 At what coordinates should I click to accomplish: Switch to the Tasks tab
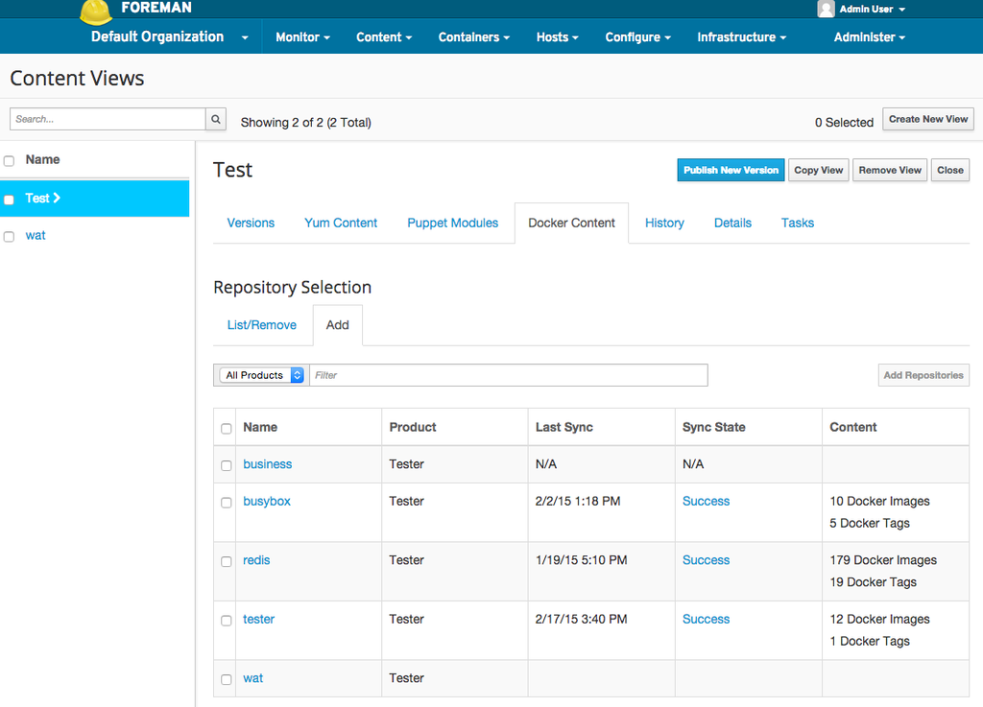[x=798, y=223]
